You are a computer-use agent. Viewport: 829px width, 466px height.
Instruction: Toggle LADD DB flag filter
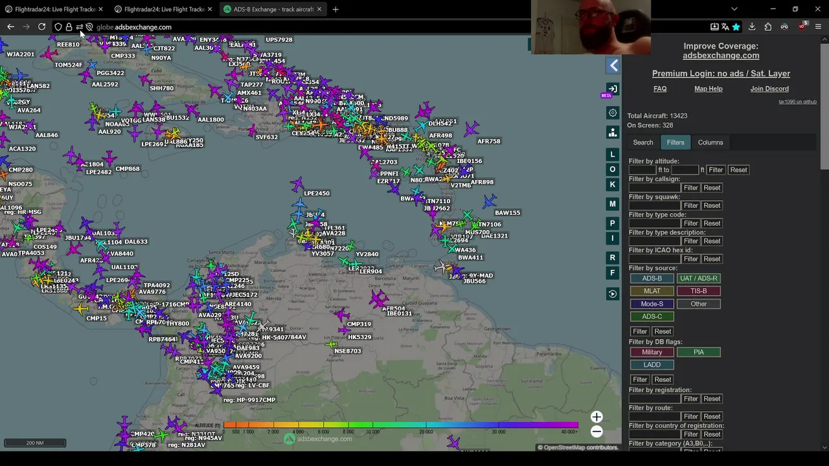click(x=652, y=365)
